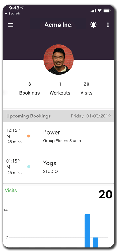The height and width of the screenshot is (252, 117).
Task: Tap the location arrow beside the time
Action: (22, 8)
